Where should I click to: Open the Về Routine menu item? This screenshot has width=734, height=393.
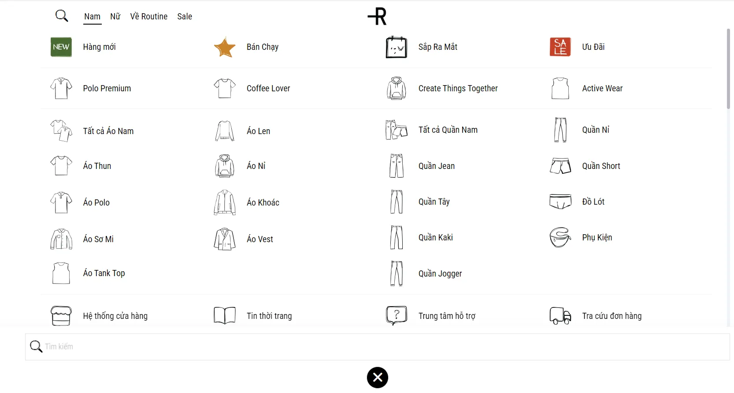(x=149, y=17)
